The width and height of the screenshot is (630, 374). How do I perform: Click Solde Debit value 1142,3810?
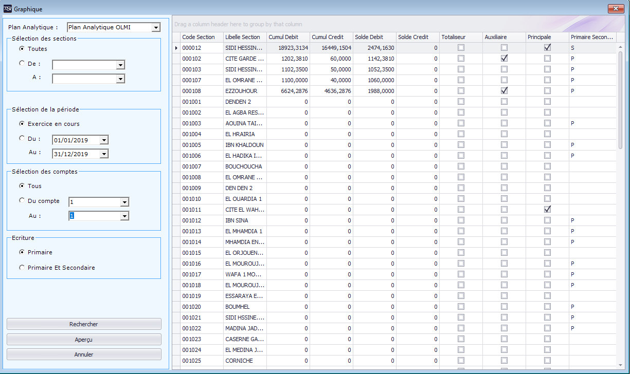click(374, 59)
